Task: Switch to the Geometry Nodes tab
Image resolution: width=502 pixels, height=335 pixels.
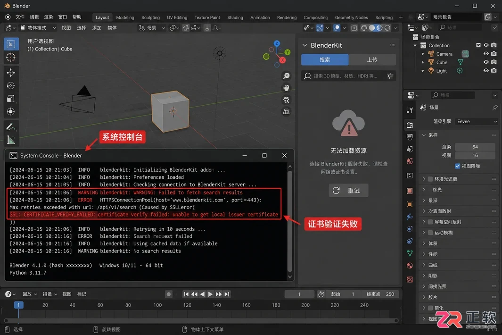Action: (x=351, y=17)
